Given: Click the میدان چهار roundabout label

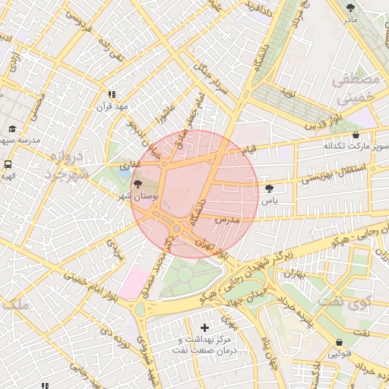Looking at the screenshot, I should click(x=246, y=296).
